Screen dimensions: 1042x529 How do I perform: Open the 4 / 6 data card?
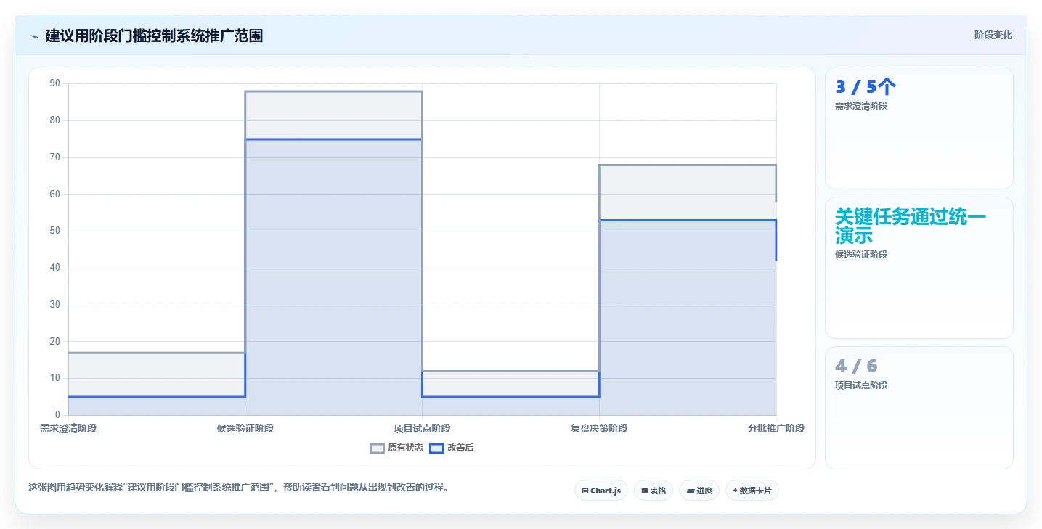pos(919,408)
